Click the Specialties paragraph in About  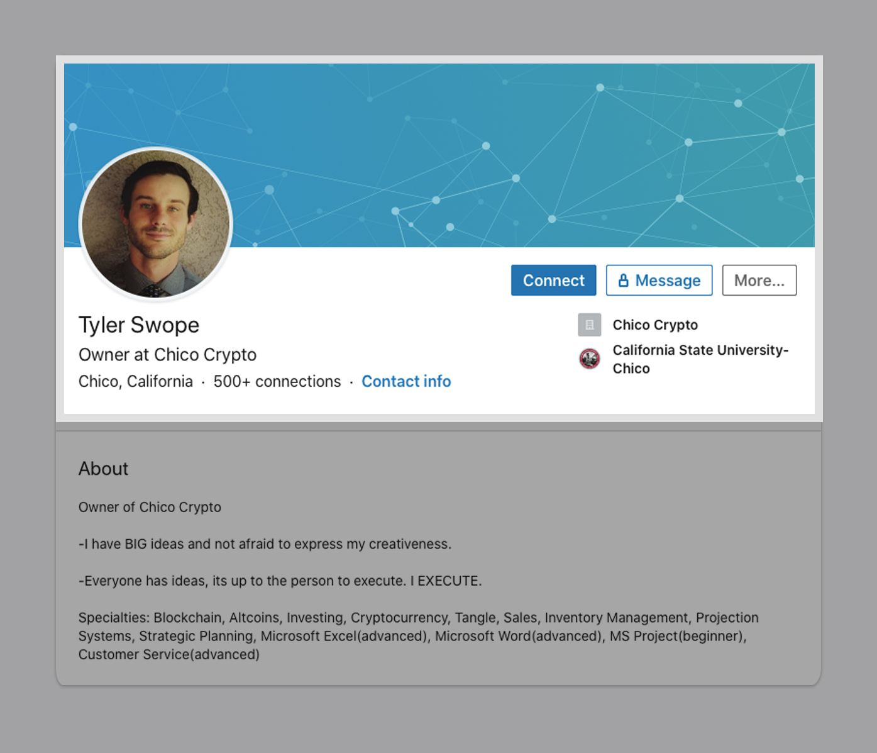[x=418, y=636]
